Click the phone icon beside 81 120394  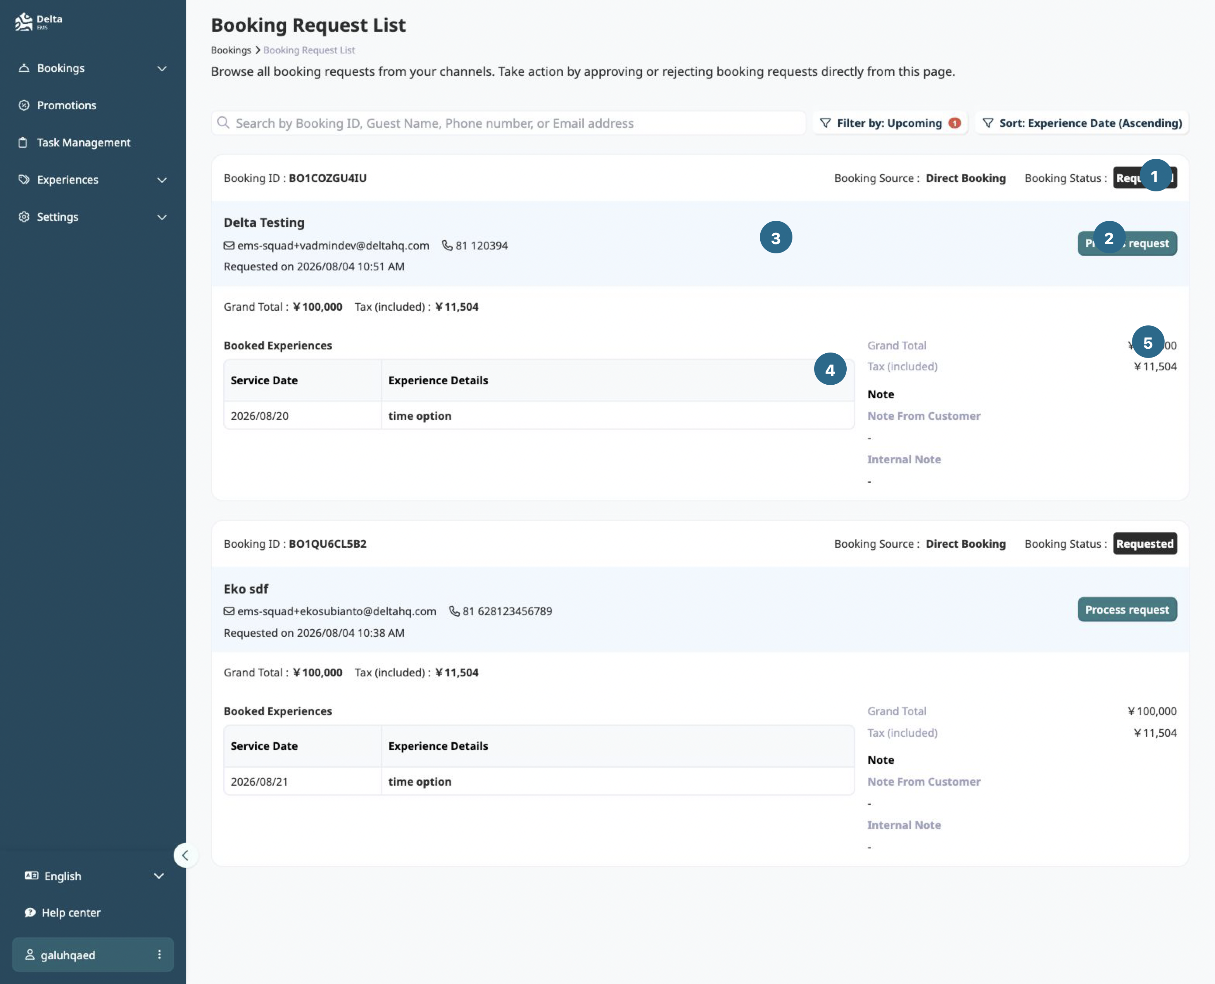pos(447,246)
